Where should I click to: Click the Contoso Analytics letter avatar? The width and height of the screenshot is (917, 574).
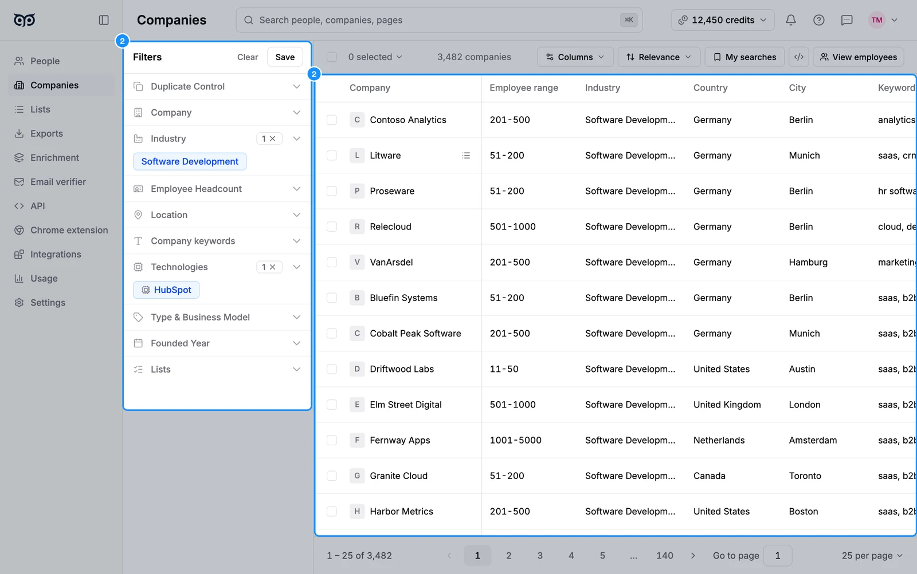357,120
